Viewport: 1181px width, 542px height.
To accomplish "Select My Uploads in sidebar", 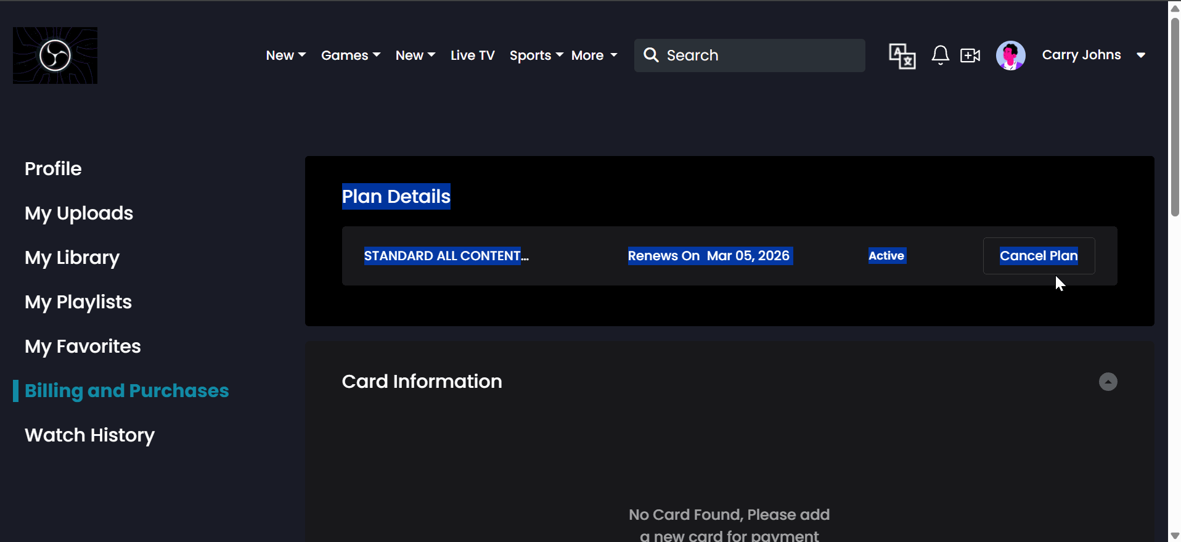I will pos(79,213).
